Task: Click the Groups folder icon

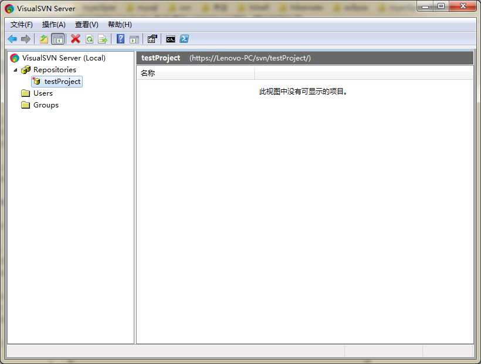Action: tap(26, 105)
